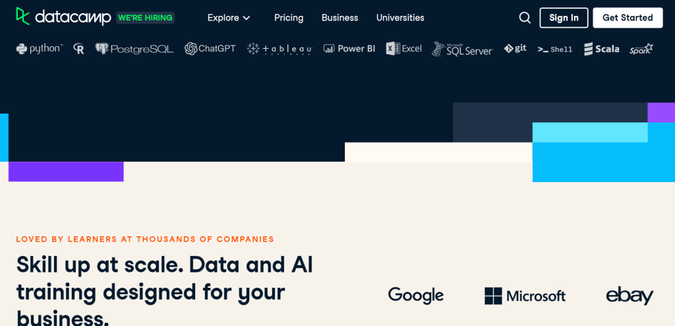Expand the Explore dropdown menu
This screenshot has width=675, height=326.
tap(229, 18)
